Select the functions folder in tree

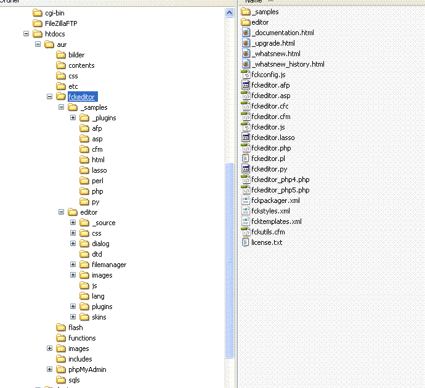click(x=81, y=338)
